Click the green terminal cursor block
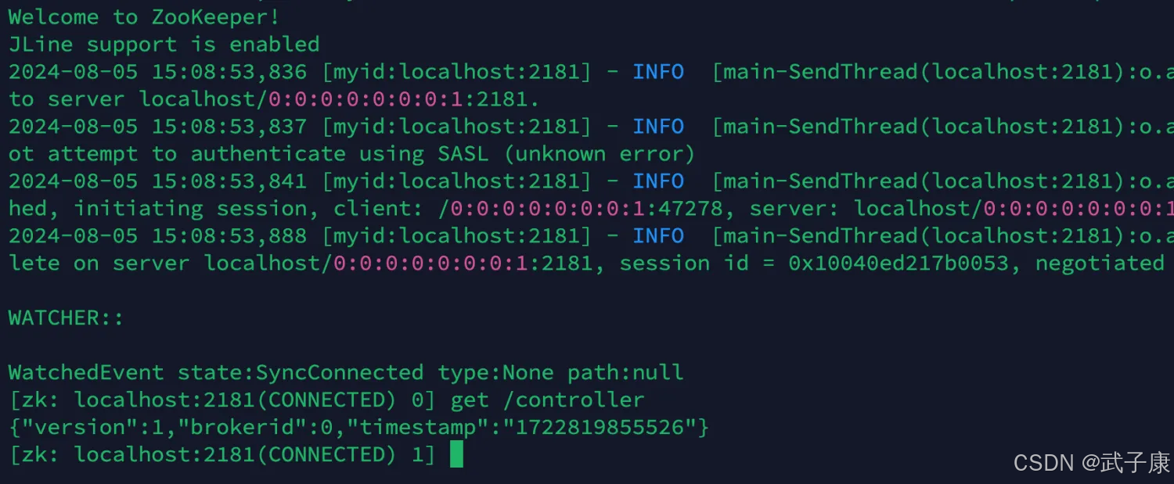 point(457,454)
